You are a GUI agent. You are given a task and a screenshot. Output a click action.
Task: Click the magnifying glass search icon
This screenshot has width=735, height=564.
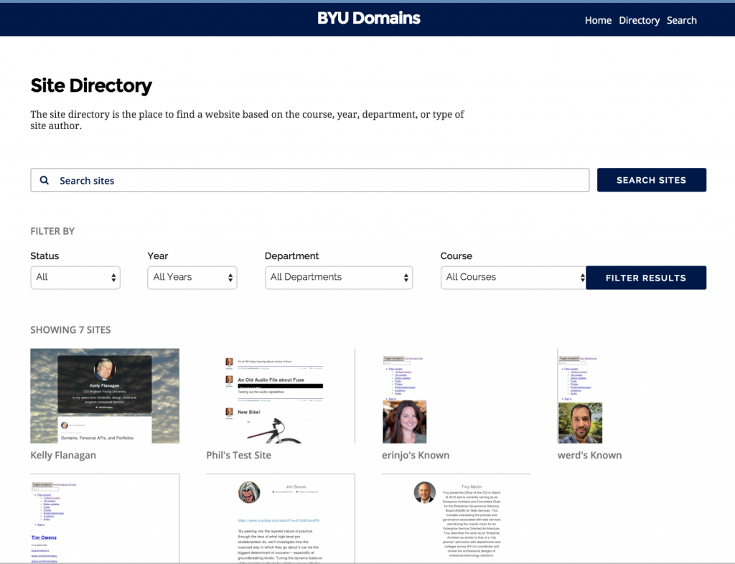point(44,180)
